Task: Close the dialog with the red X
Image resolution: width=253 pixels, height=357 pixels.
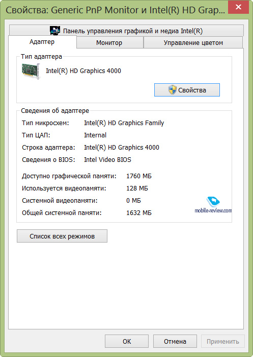Action: coord(238,7)
